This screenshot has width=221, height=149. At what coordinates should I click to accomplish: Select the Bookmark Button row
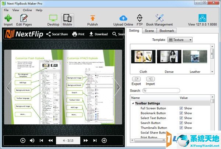tap(170, 113)
